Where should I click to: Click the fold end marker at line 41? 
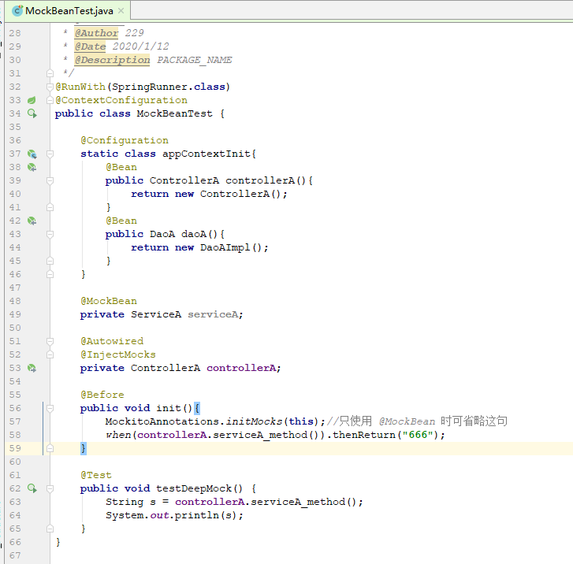coord(50,207)
